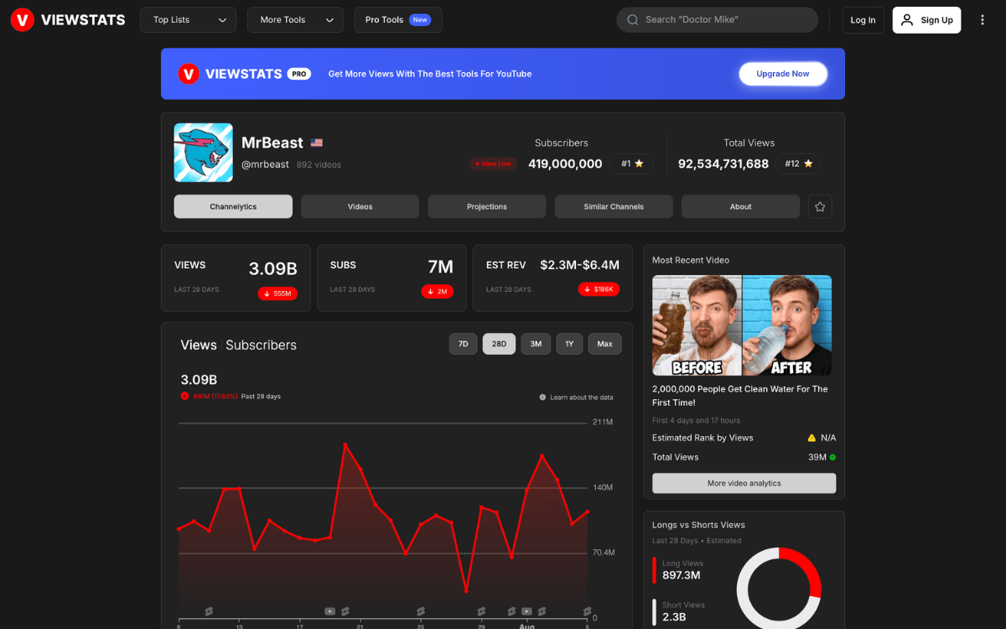Click the 92,534,731,688 total views number
The image size is (1006, 629).
[723, 164]
